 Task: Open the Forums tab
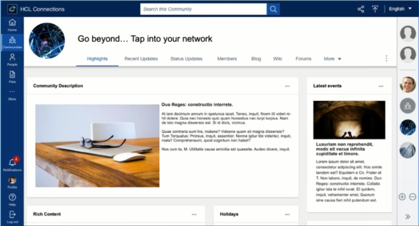point(303,59)
